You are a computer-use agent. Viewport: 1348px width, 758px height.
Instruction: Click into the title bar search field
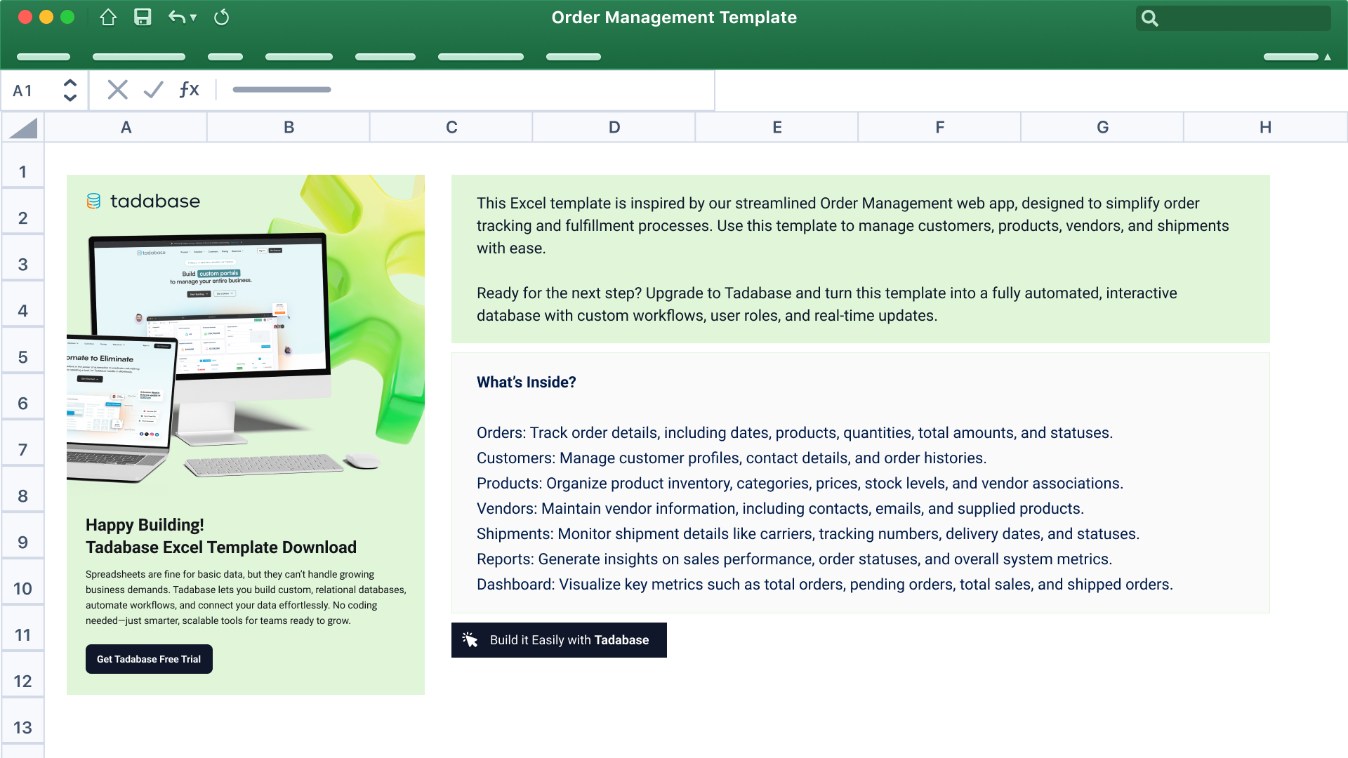[x=1233, y=18]
